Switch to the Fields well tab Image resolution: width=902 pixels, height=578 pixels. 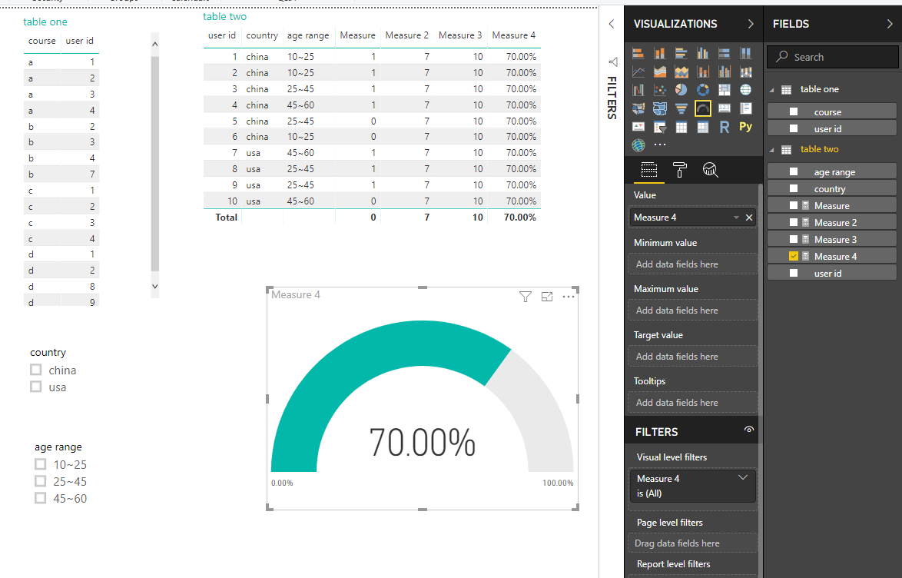649,170
